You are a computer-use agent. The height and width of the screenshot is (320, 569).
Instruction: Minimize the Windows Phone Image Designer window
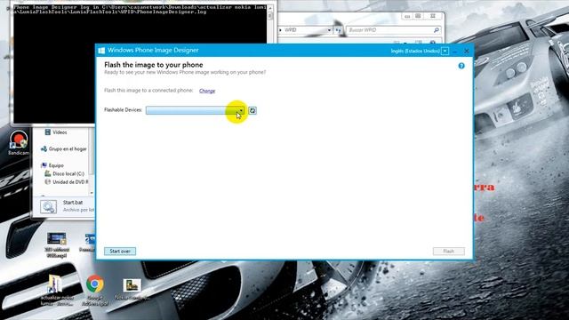(455, 52)
